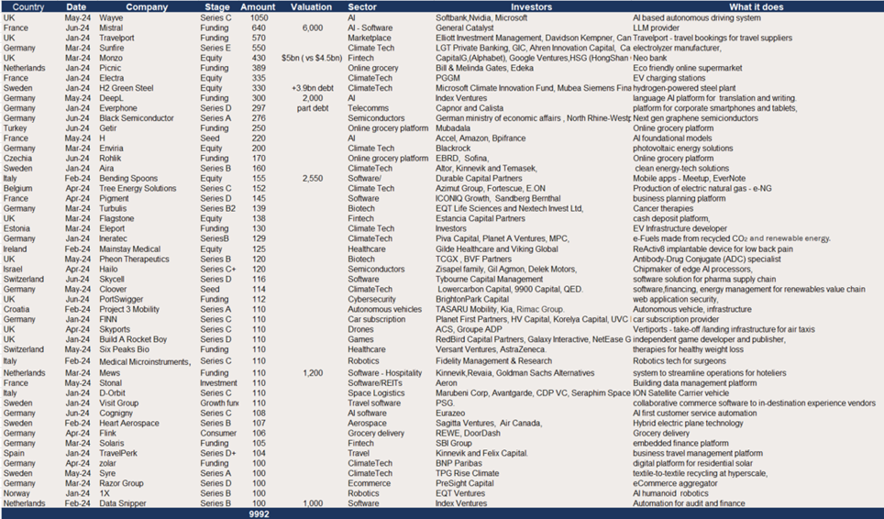This screenshot has height=519, width=884.
Task: Select the Tree Energy Solutions cell
Action: (x=138, y=189)
